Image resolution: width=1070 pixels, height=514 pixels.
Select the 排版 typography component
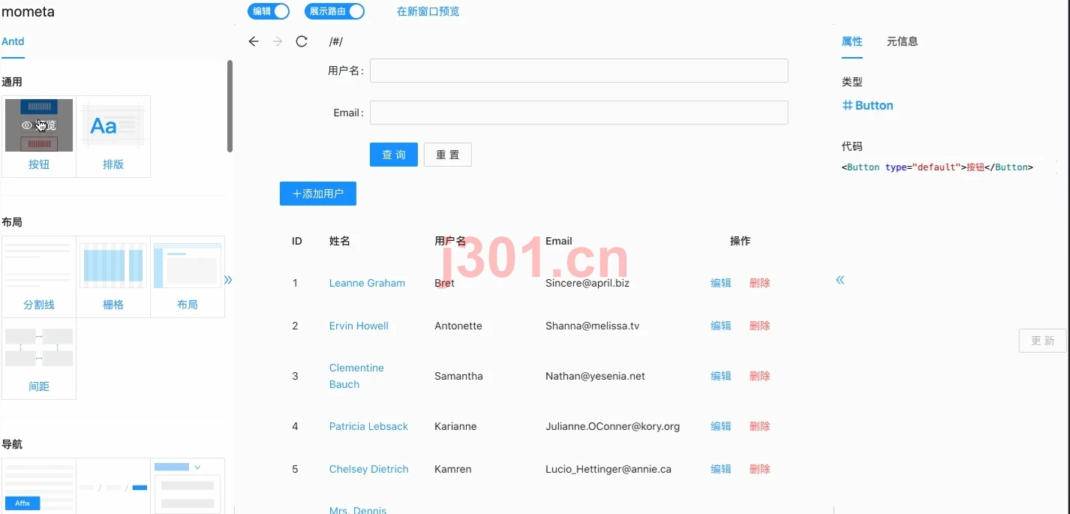pyautogui.click(x=113, y=137)
